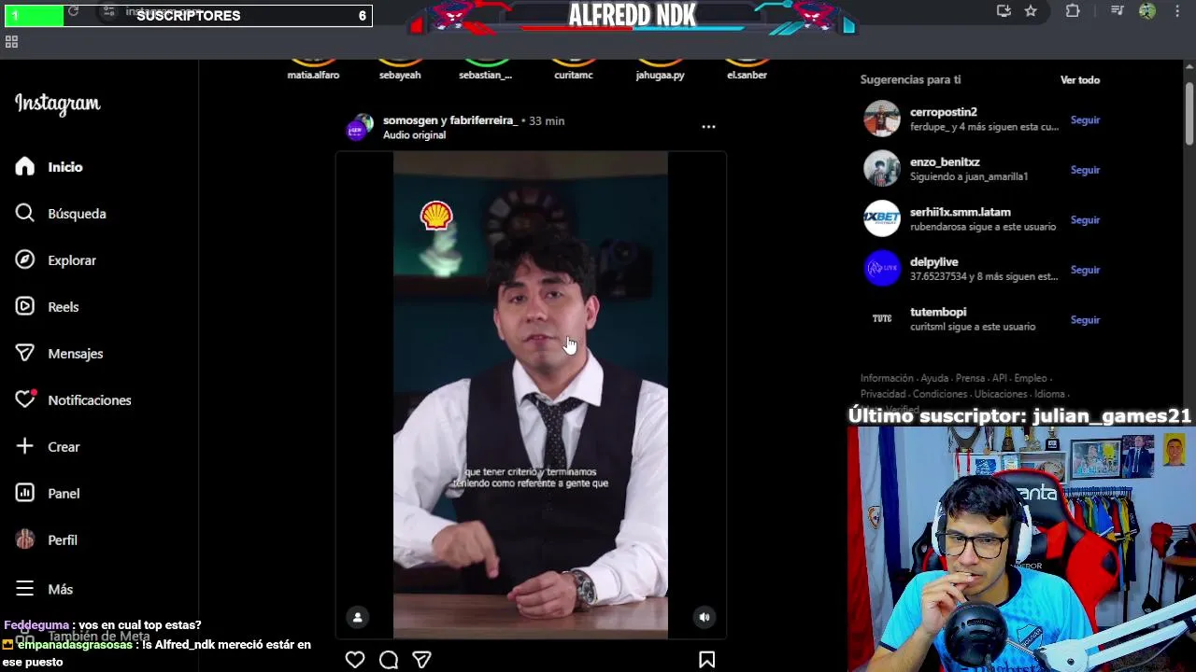
Task: Open delpylive profile avatar
Action: coord(881,269)
